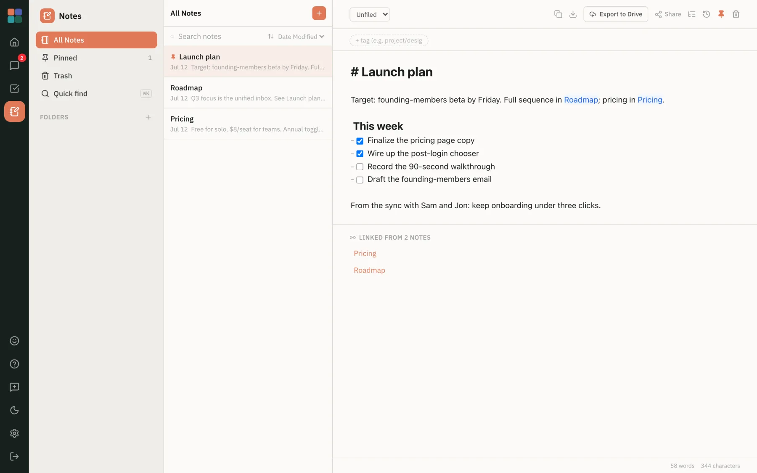Open version history clock icon
This screenshot has width=757, height=473.
pos(707,14)
